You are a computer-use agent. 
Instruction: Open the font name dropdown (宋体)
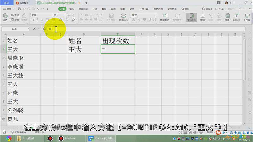click(x=52, y=15)
